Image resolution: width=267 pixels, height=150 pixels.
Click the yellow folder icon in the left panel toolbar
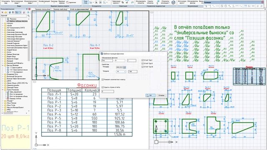[5, 12]
